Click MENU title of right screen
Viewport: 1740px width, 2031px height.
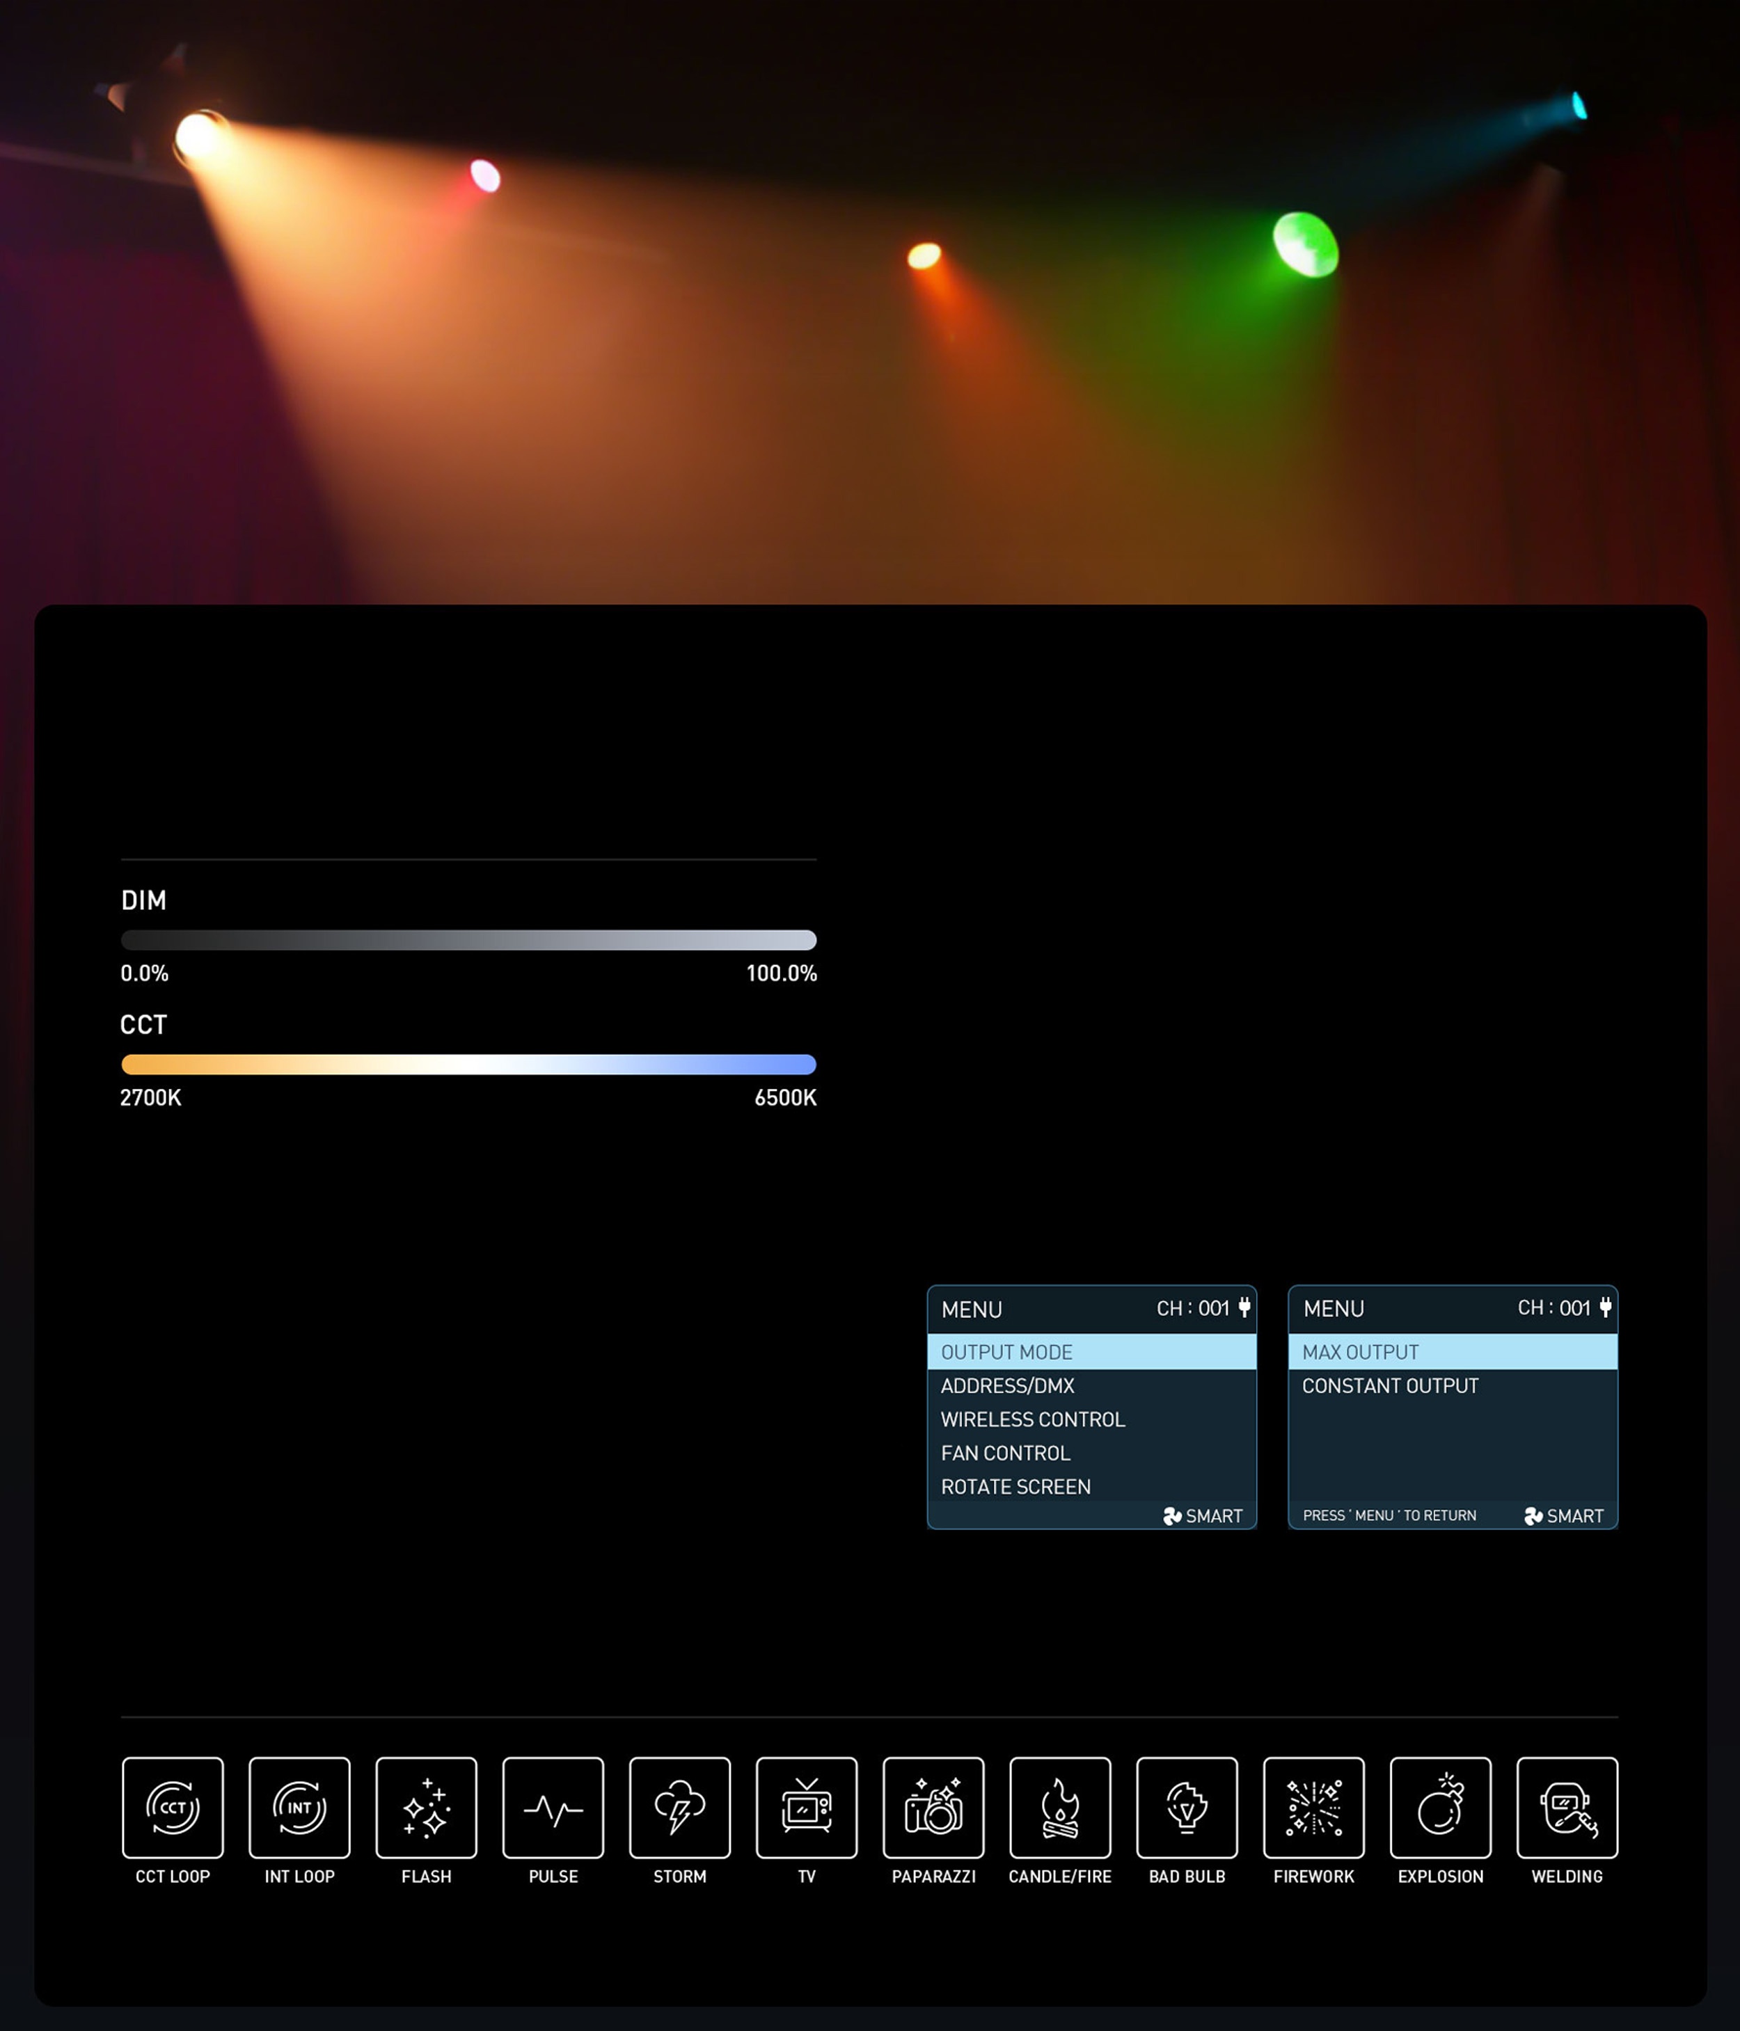pyautogui.click(x=1333, y=1309)
